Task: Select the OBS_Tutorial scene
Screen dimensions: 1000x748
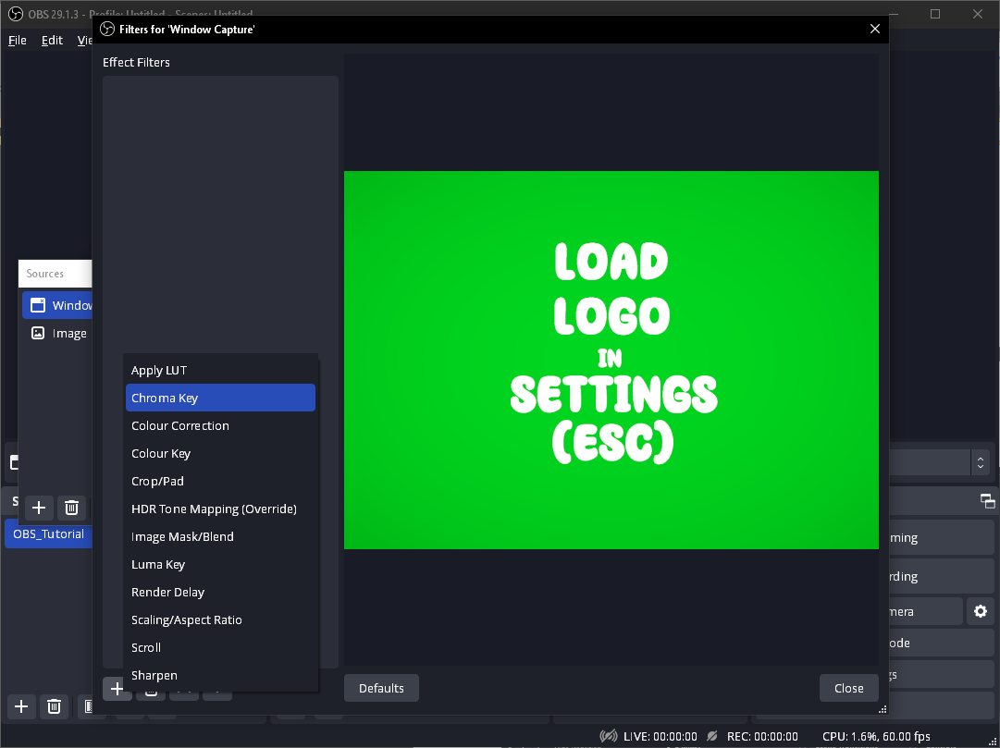Action: click(48, 534)
